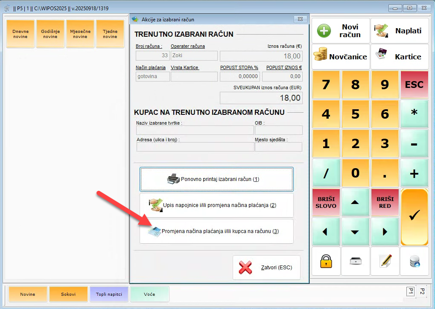Image resolution: width=435 pixels, height=309 pixels.
Task: Click the database sync icon
Action: pyautogui.click(x=414, y=261)
